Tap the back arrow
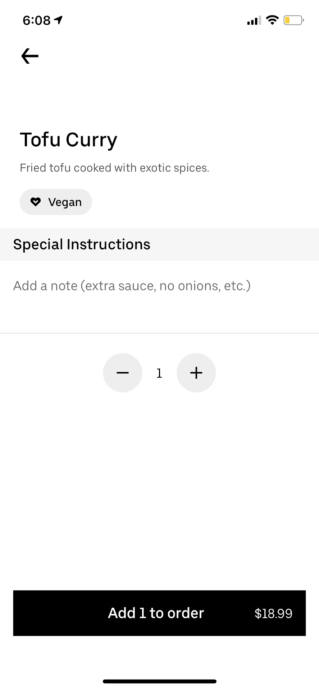This screenshot has height=690, width=319. tap(30, 56)
